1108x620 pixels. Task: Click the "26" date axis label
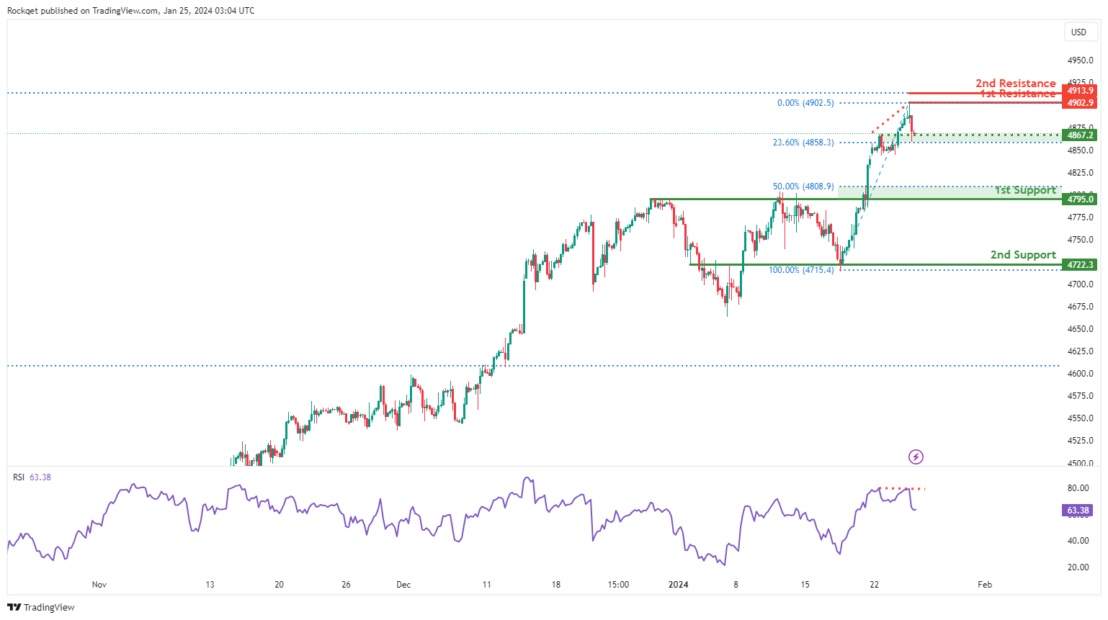pos(347,585)
